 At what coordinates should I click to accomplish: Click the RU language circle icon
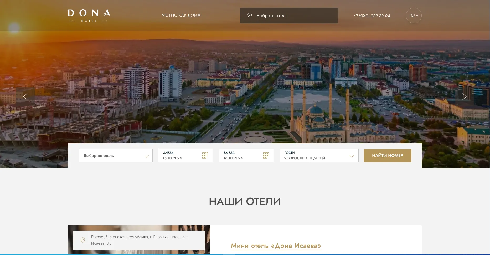point(414,15)
